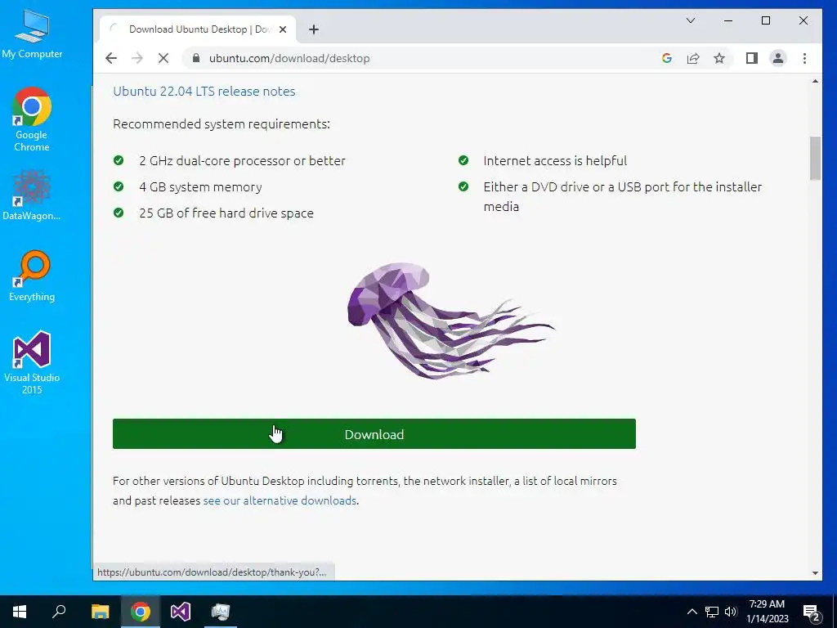Select the Everything search desktop shortcut

32,276
